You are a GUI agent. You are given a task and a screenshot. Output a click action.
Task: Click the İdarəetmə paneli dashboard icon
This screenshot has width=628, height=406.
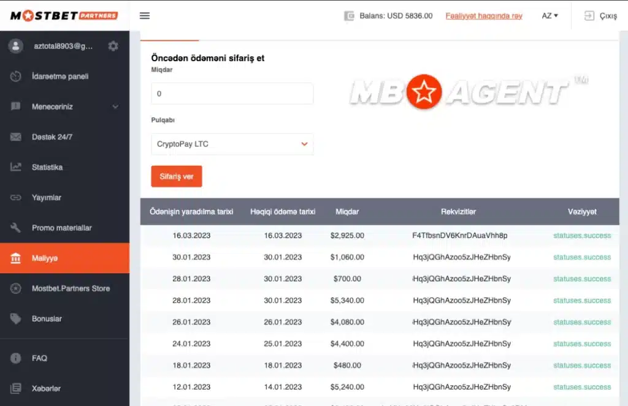pyautogui.click(x=15, y=77)
